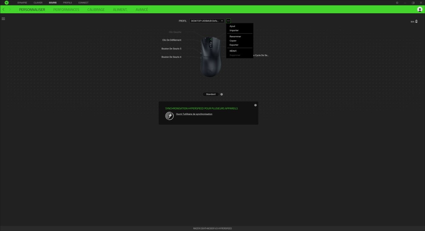Go forward with the right arrow

[10, 10]
